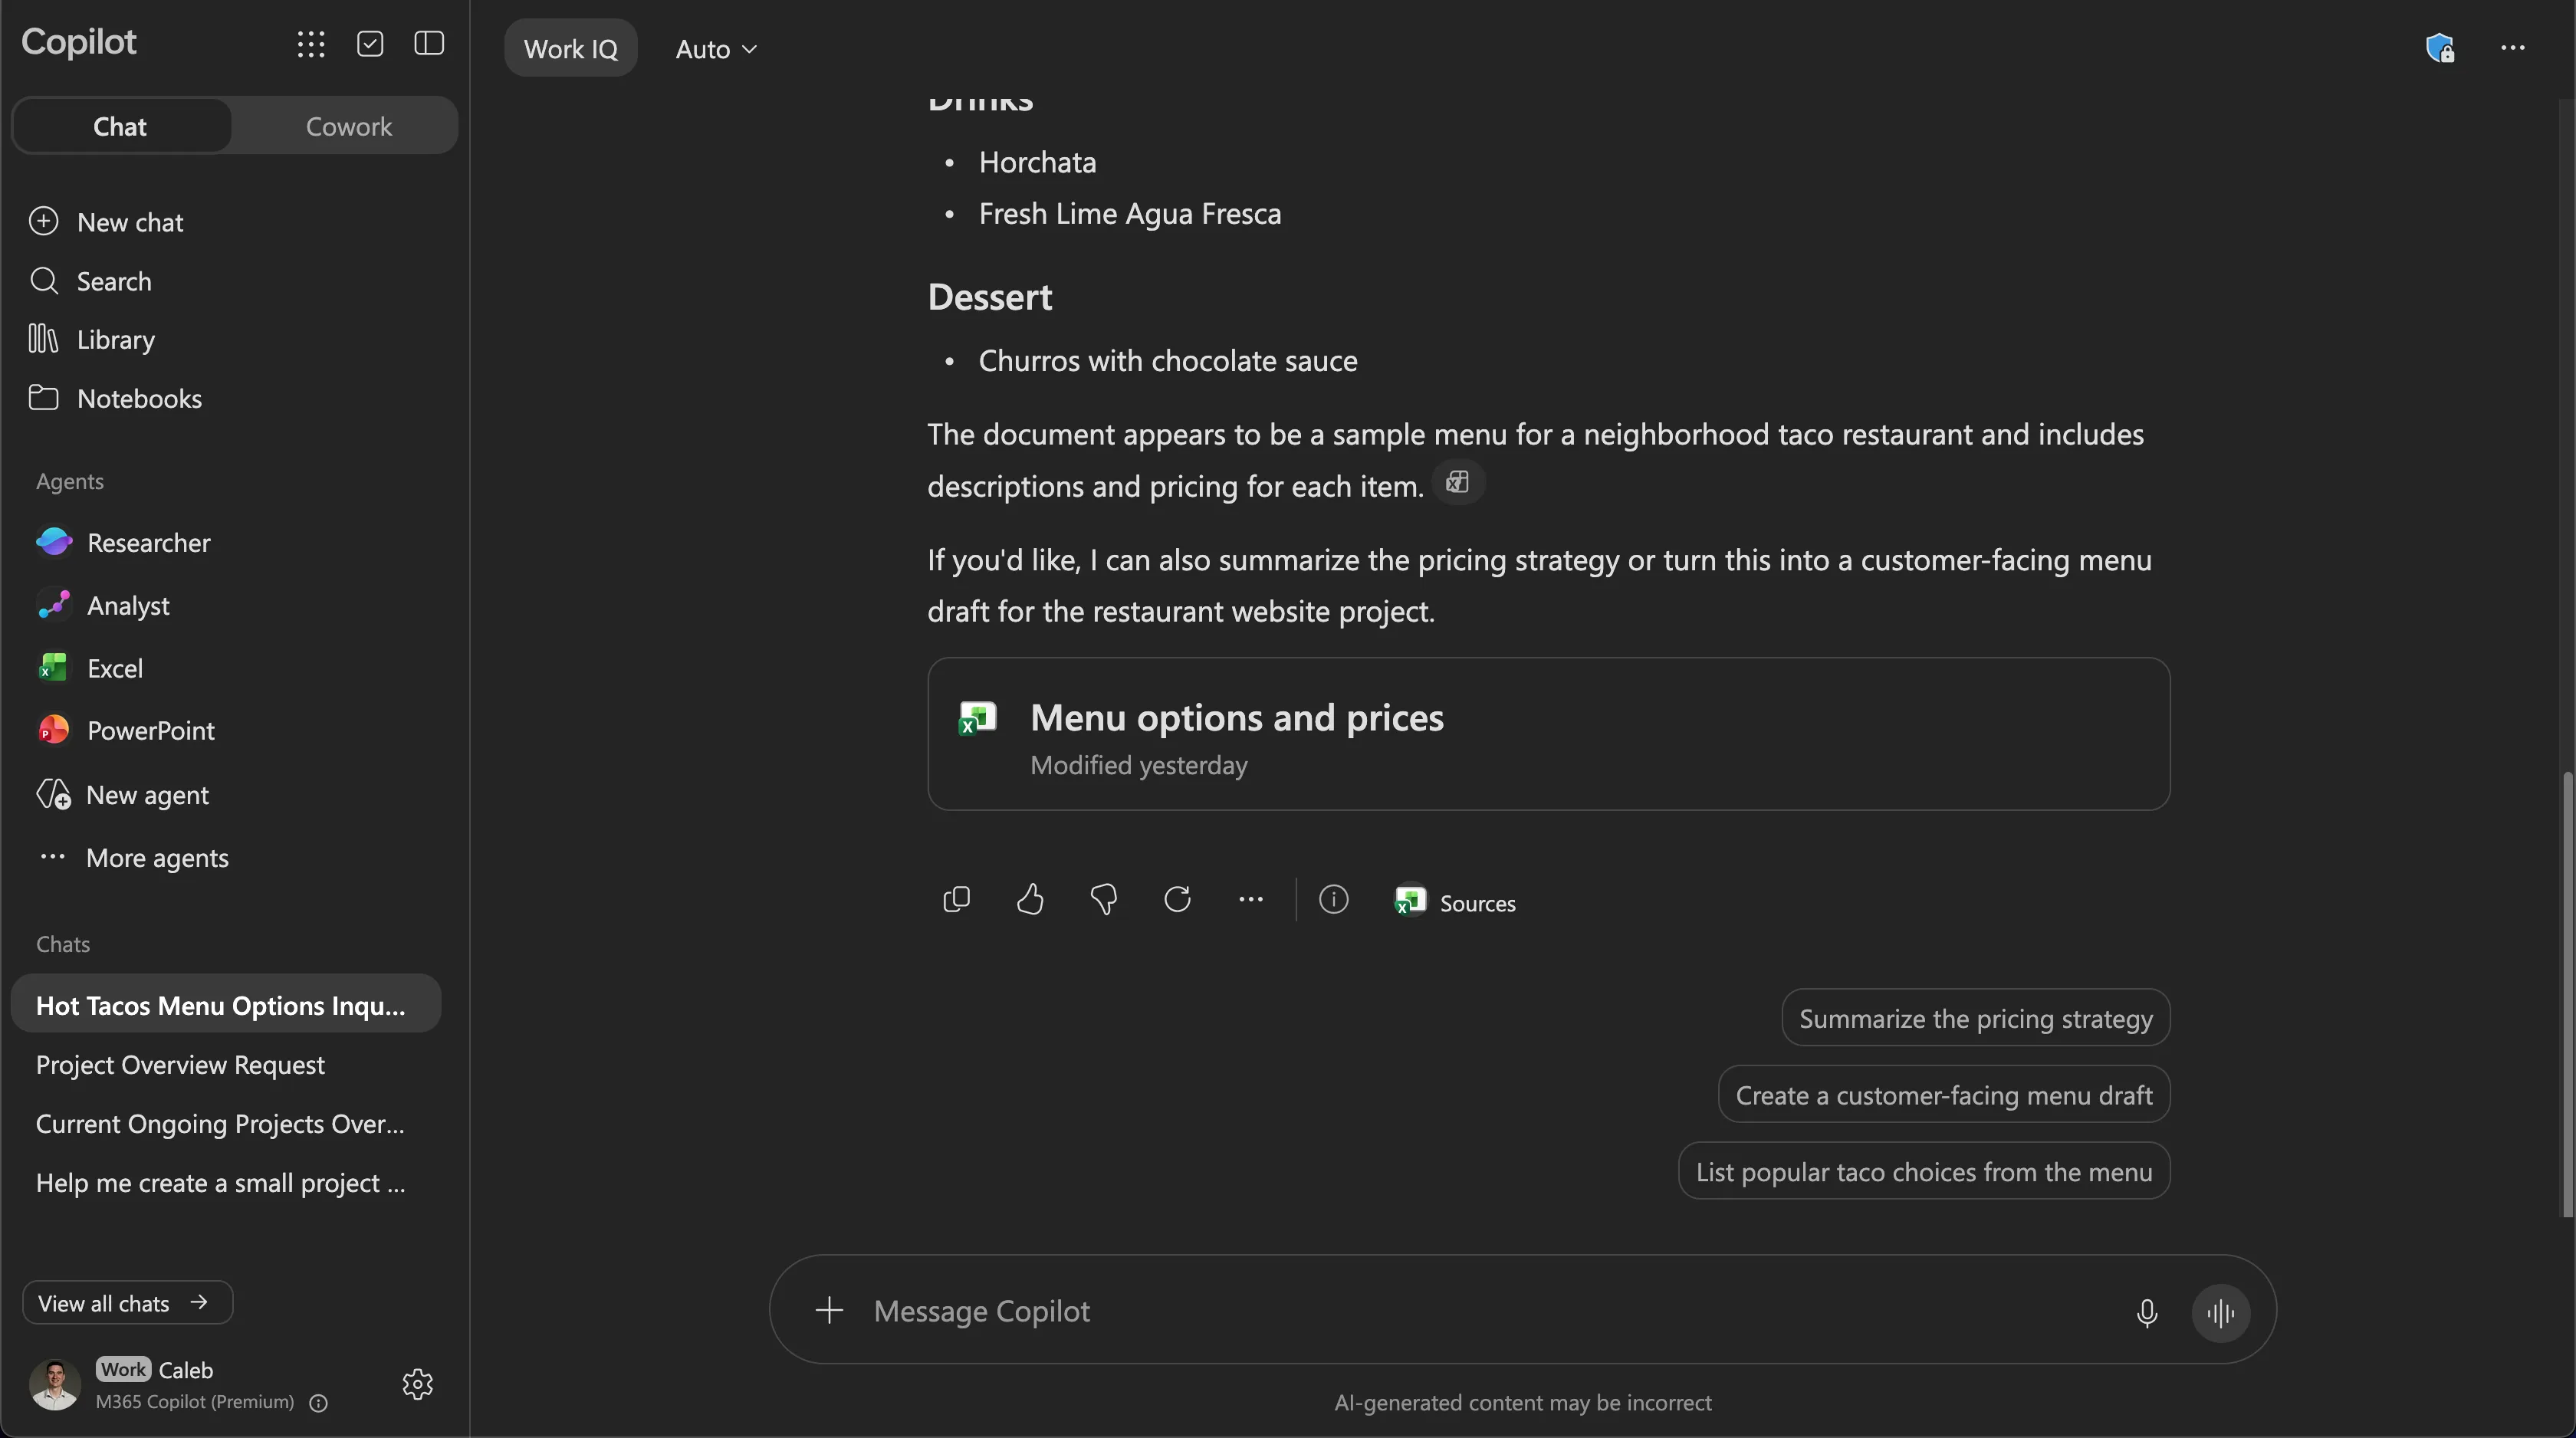
Task: Open settings gear near Caleb's profile
Action: pos(418,1385)
